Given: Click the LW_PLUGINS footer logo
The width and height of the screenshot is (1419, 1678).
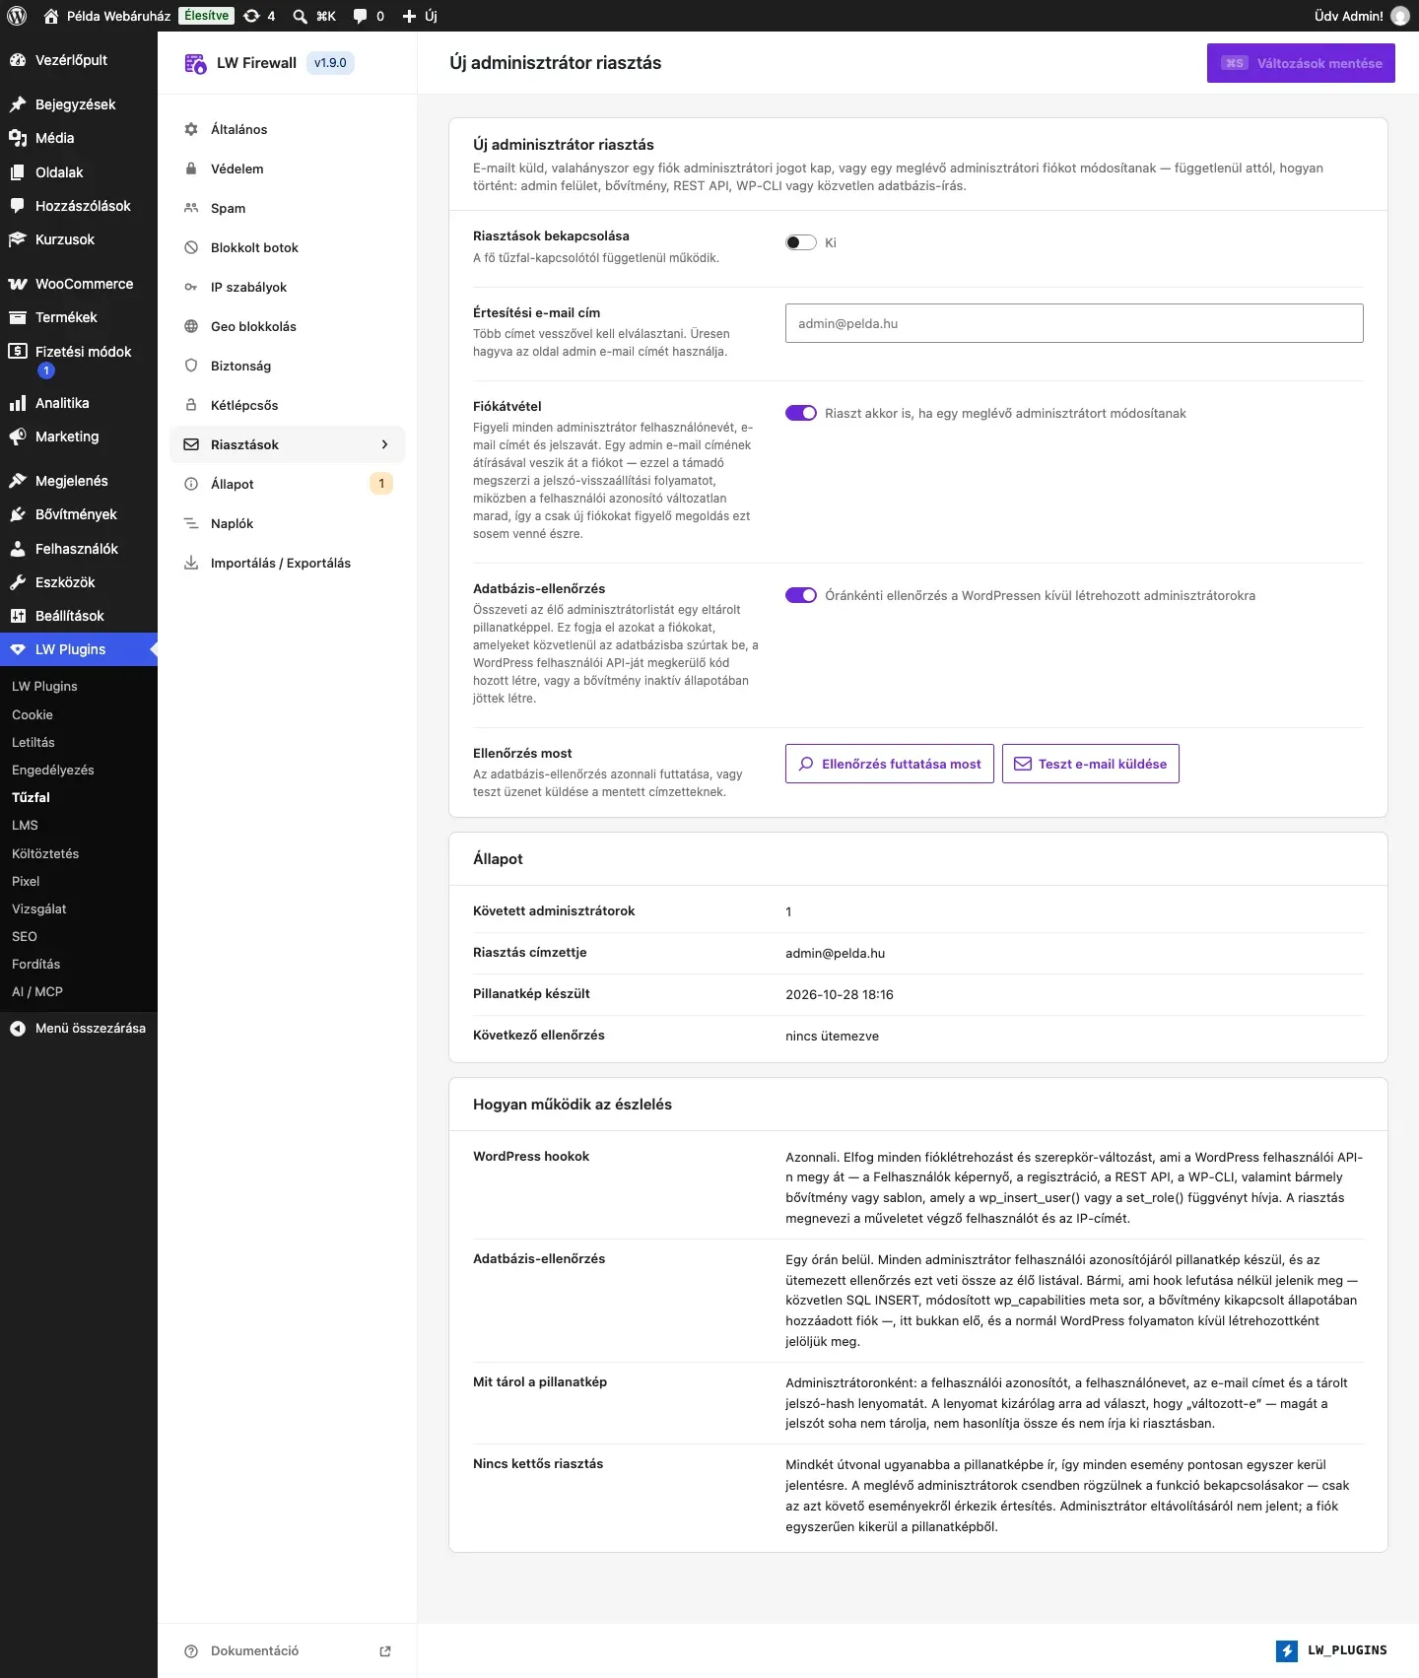Looking at the screenshot, I should 1331,1651.
